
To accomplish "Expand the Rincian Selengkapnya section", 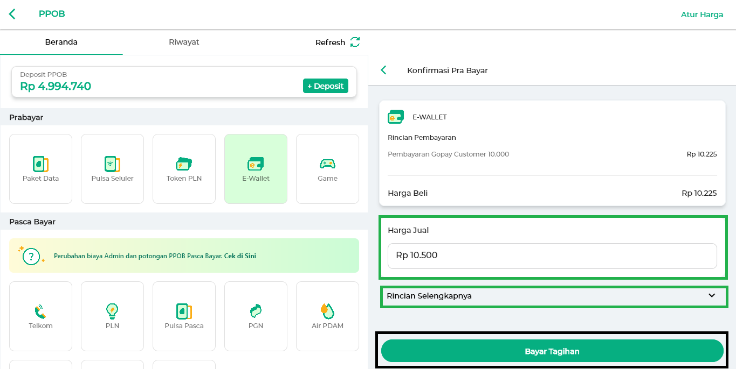I will 553,296.
